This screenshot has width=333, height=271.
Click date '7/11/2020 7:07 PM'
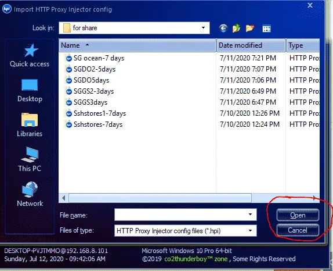(248, 69)
